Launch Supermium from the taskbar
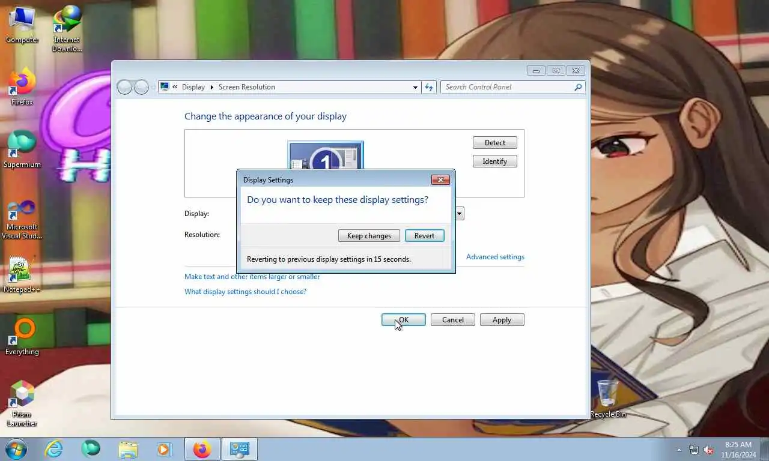769x461 pixels. pos(91,449)
